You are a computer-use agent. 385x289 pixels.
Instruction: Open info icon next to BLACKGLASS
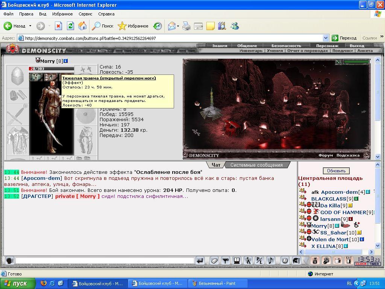click(x=356, y=199)
